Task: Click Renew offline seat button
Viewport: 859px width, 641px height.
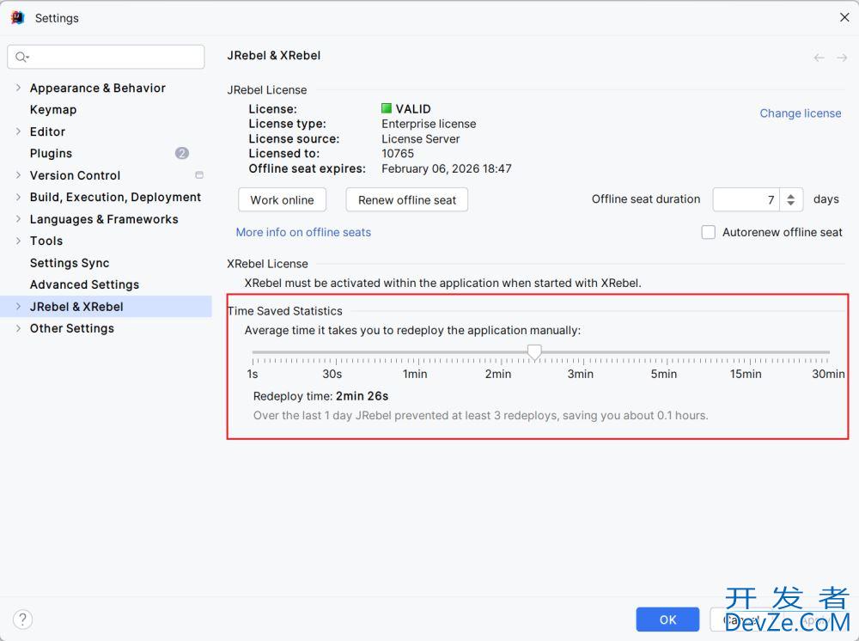Action: [x=407, y=200]
